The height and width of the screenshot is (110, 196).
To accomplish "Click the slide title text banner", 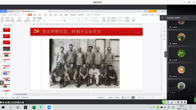I will click(71, 31).
